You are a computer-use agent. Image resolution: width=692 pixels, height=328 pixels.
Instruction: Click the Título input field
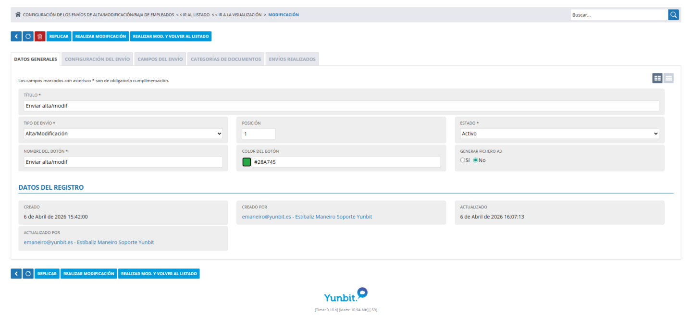pyautogui.click(x=341, y=106)
